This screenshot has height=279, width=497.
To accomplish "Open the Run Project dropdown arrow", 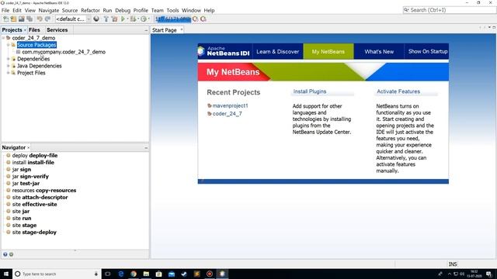I will pyautogui.click(x=127, y=19).
